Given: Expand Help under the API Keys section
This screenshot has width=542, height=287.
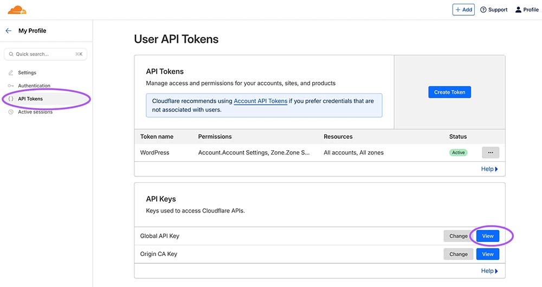Looking at the screenshot, I should click(489, 271).
